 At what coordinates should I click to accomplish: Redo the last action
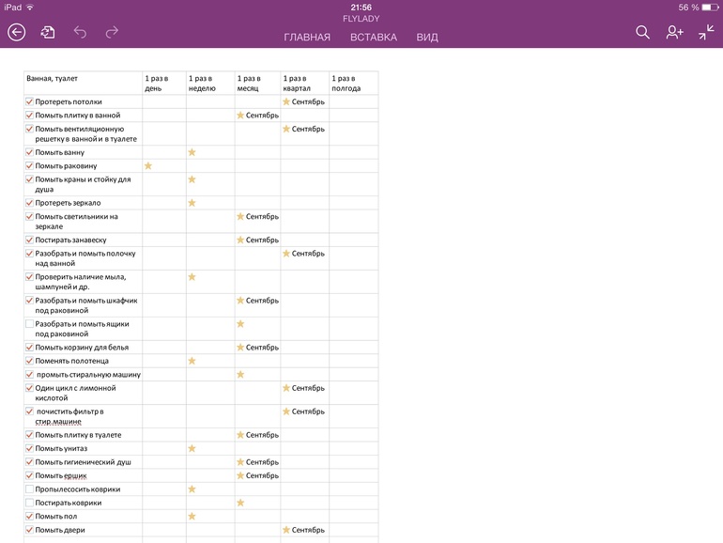112,33
